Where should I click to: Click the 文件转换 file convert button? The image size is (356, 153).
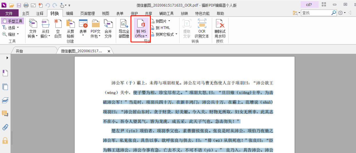pos(33,29)
